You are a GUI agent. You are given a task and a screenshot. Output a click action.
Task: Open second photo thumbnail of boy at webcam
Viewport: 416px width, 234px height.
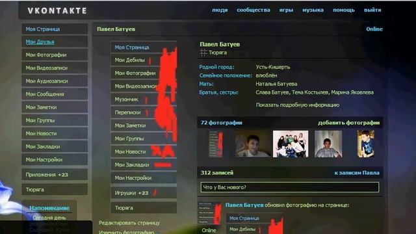click(253, 144)
